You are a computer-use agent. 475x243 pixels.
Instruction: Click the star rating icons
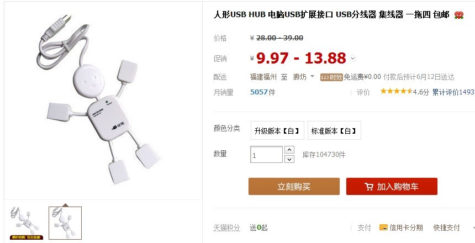(396, 91)
